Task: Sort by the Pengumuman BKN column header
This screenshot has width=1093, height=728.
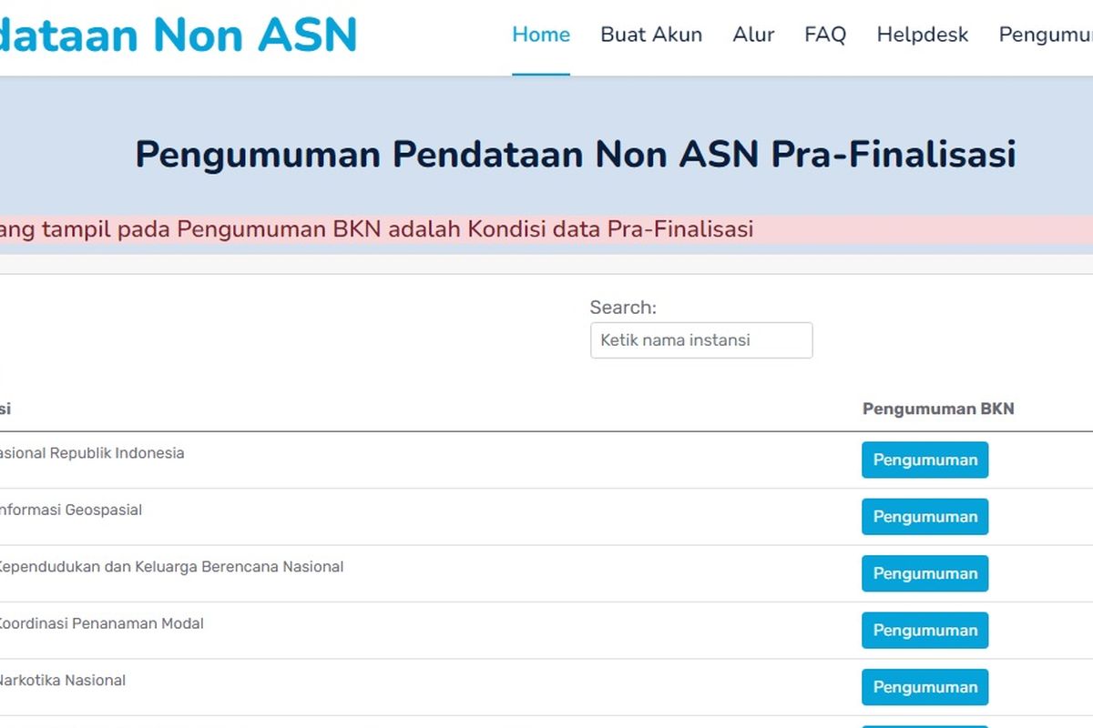Action: point(937,409)
